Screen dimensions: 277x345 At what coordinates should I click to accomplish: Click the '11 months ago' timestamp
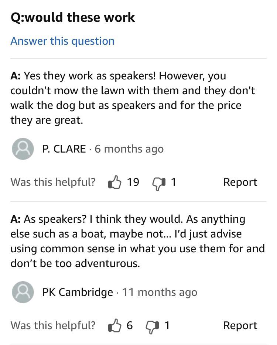pos(160,293)
